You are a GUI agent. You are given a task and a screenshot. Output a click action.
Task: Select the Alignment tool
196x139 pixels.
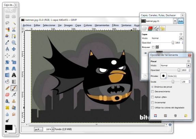(7, 56)
